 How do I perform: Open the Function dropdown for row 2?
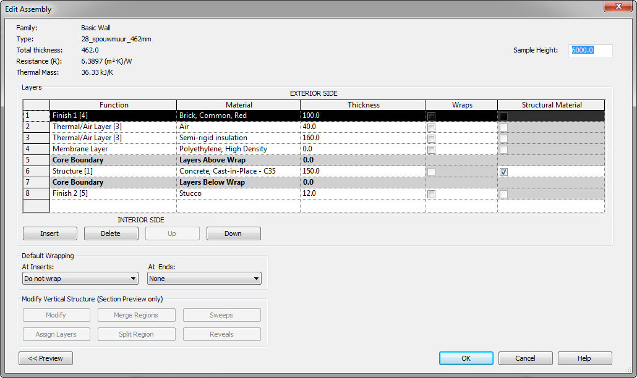point(113,127)
